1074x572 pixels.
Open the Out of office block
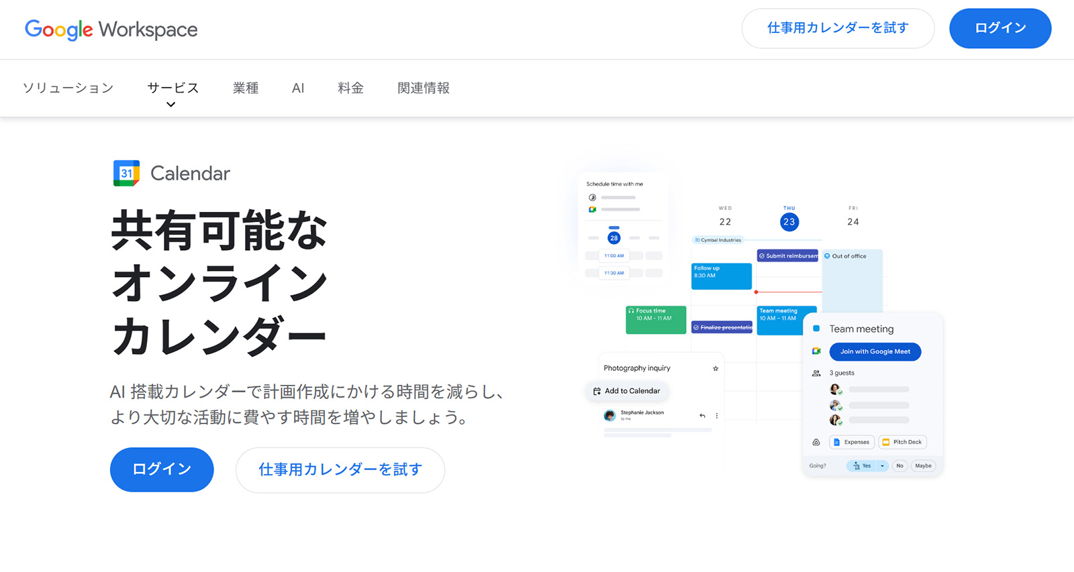[852, 280]
